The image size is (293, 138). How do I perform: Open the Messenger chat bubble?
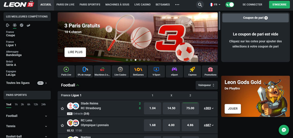pyautogui.click(x=284, y=130)
